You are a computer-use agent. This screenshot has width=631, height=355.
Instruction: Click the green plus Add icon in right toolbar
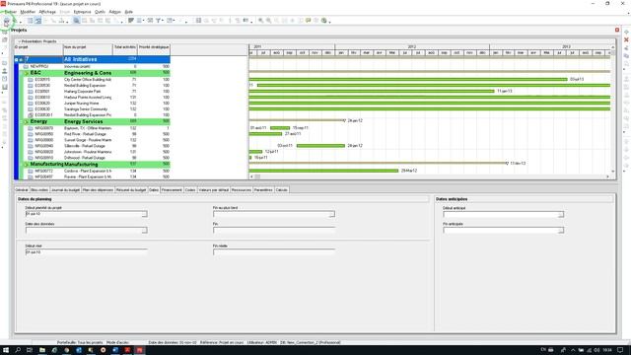[x=626, y=33]
